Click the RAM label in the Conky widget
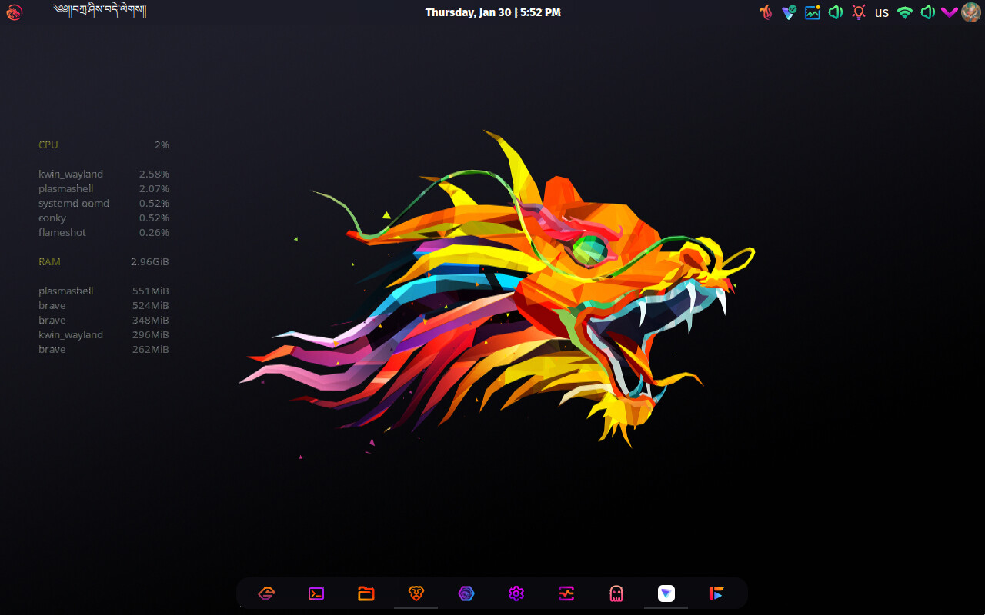This screenshot has height=615, width=985. coord(49,262)
